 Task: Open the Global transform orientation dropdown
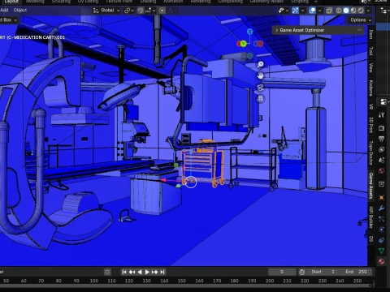(x=106, y=11)
